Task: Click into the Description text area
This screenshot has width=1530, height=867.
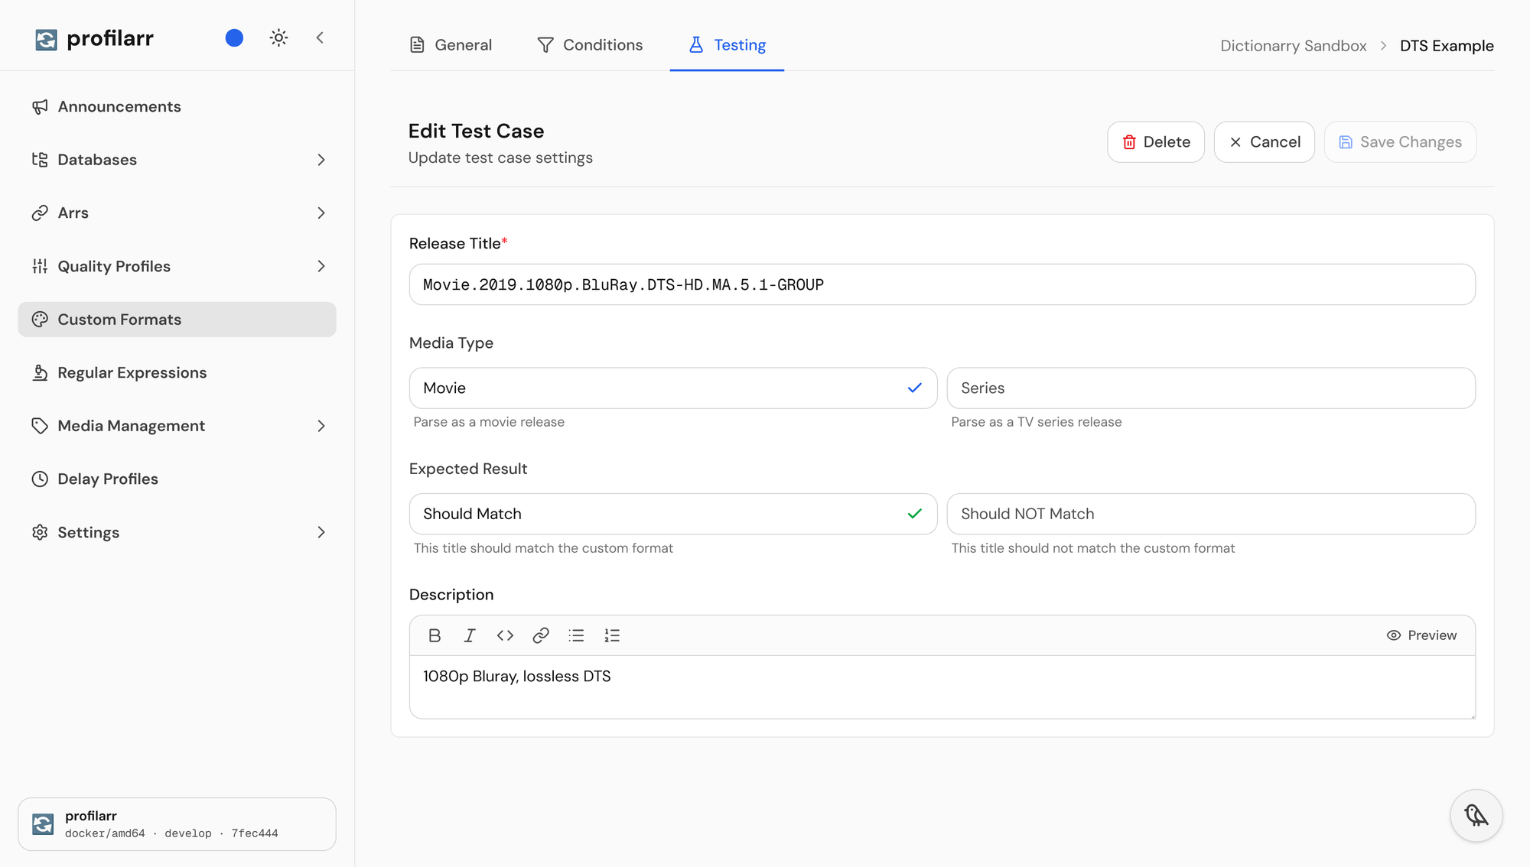Action: click(942, 687)
